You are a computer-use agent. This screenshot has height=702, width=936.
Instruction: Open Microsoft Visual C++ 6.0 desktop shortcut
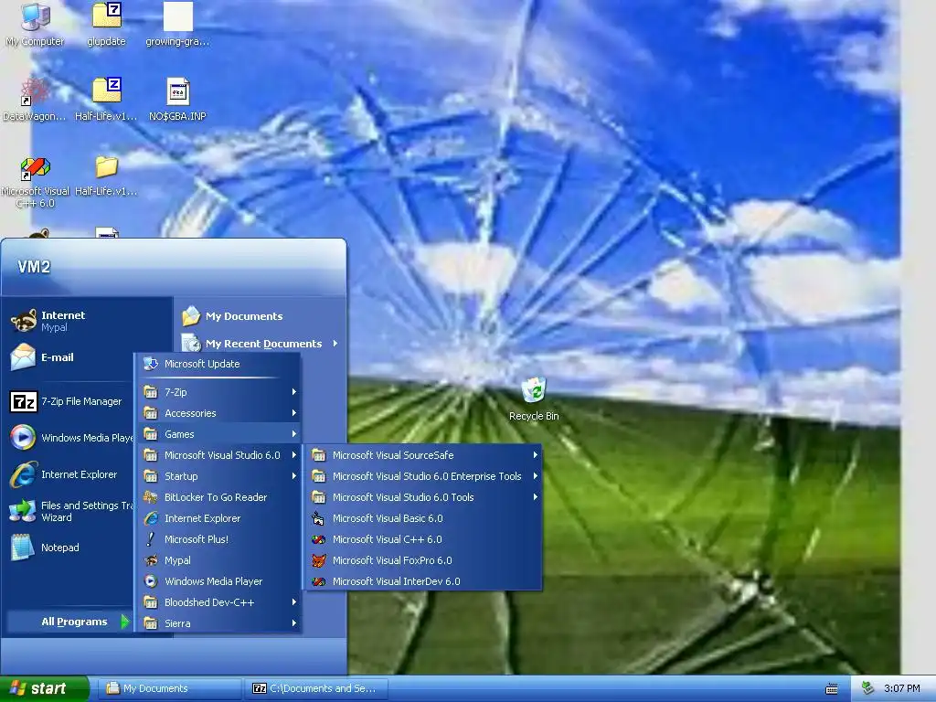(x=35, y=182)
